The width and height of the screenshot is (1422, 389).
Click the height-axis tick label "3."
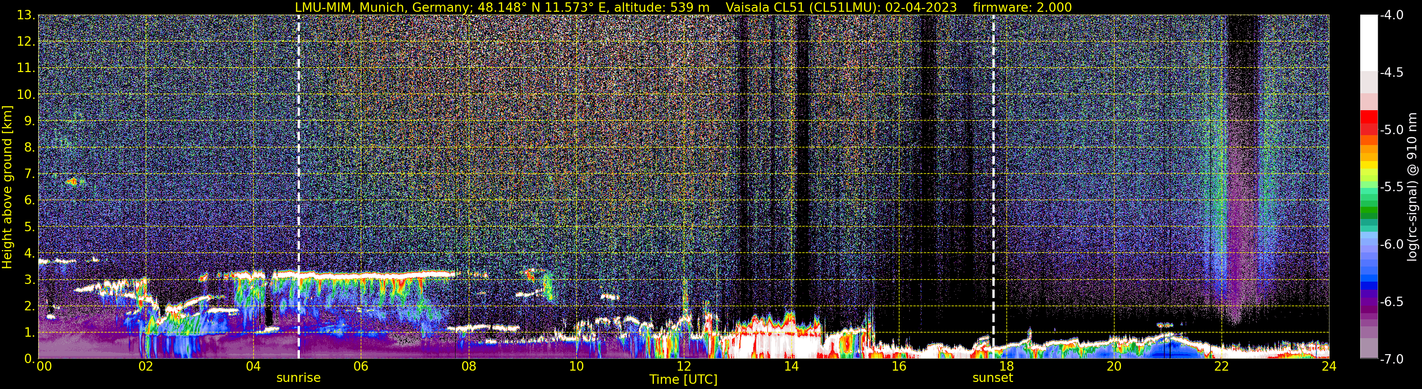point(30,279)
